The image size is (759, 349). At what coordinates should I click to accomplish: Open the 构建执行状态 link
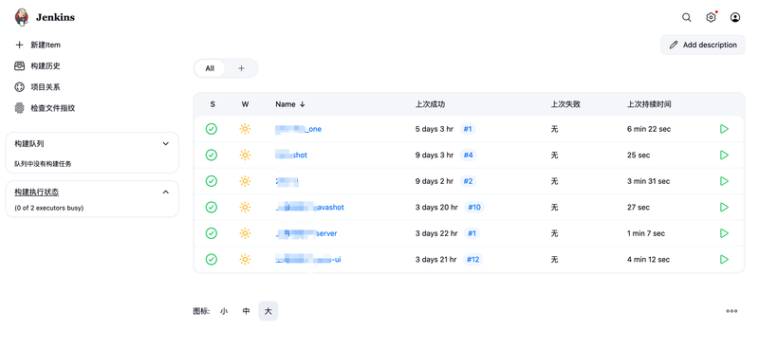(x=37, y=193)
